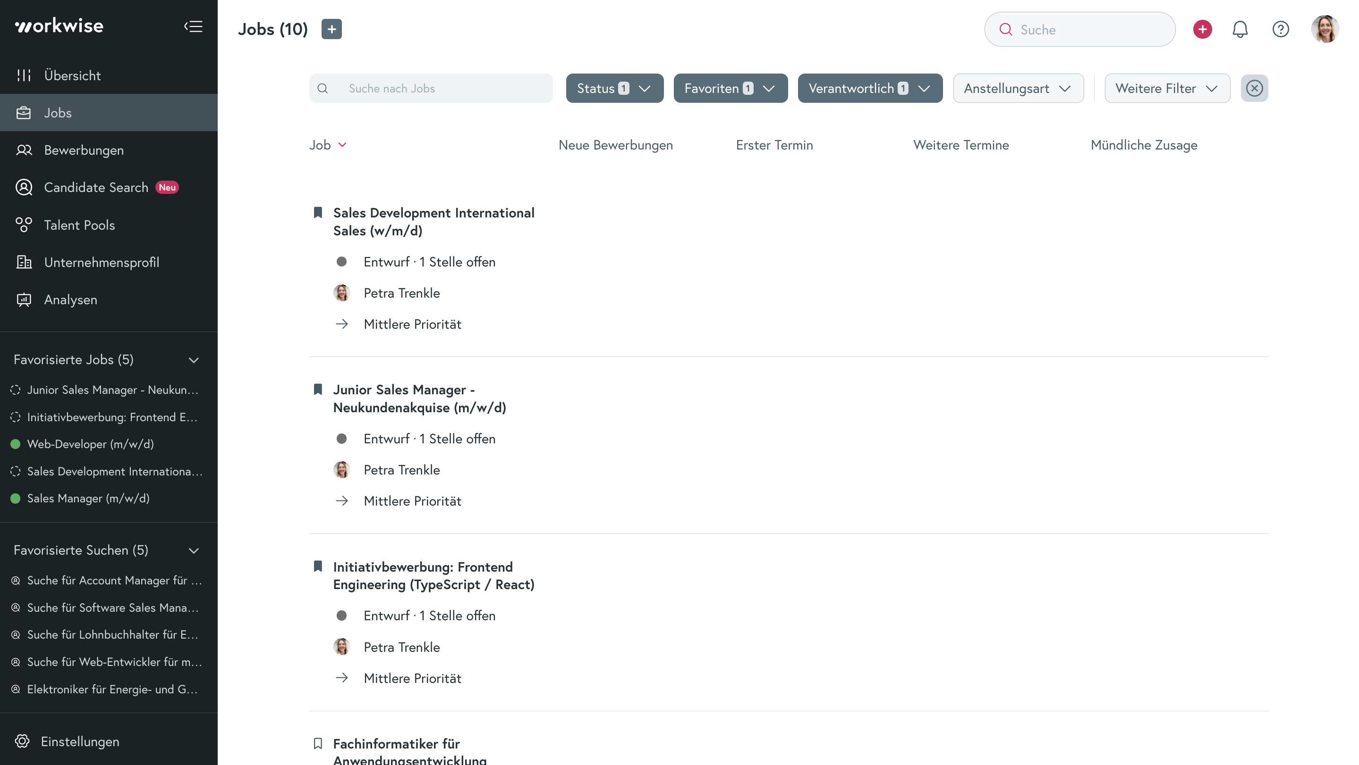Focus the Suche nach Jobs field
Image resolution: width=1359 pixels, height=765 pixels.
(431, 88)
